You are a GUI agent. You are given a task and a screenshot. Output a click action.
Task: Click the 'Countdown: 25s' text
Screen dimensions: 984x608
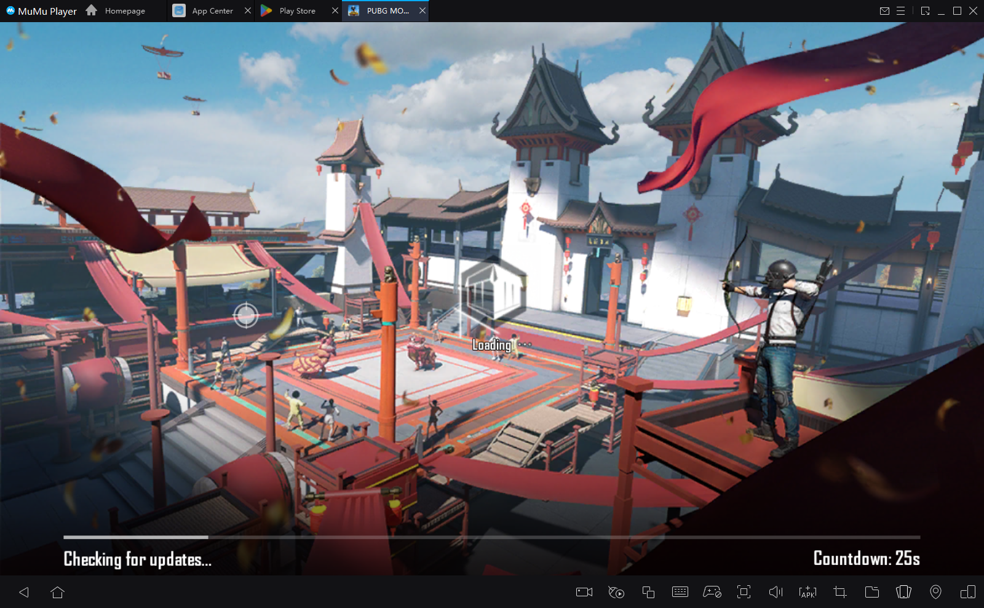click(x=867, y=558)
